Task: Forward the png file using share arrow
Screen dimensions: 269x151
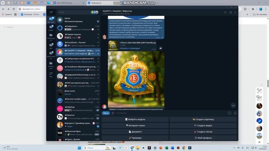Action: click(161, 48)
